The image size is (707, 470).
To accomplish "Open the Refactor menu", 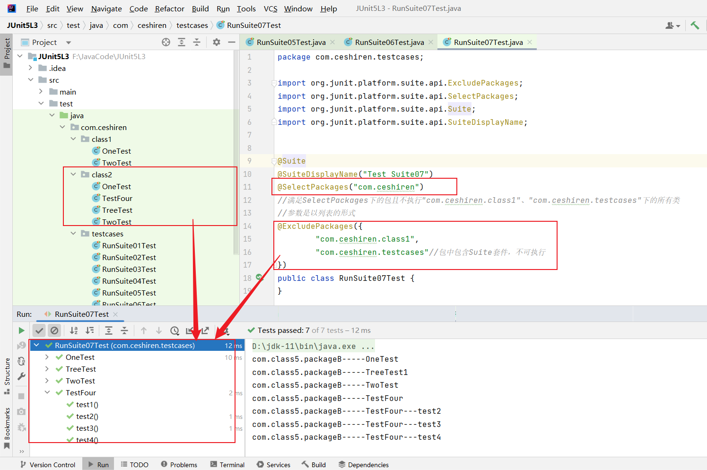I will 169,9.
